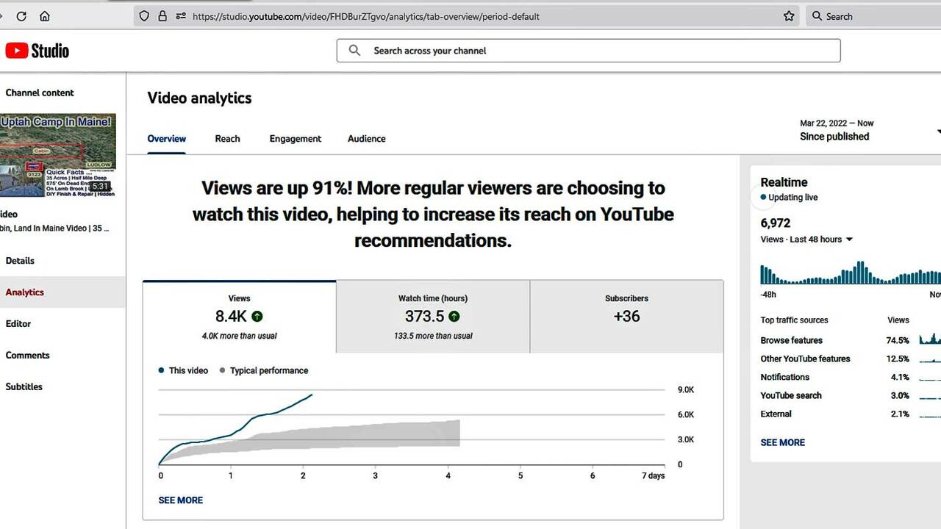
Task: Click the Browse features sparkline chart
Action: pos(930,339)
